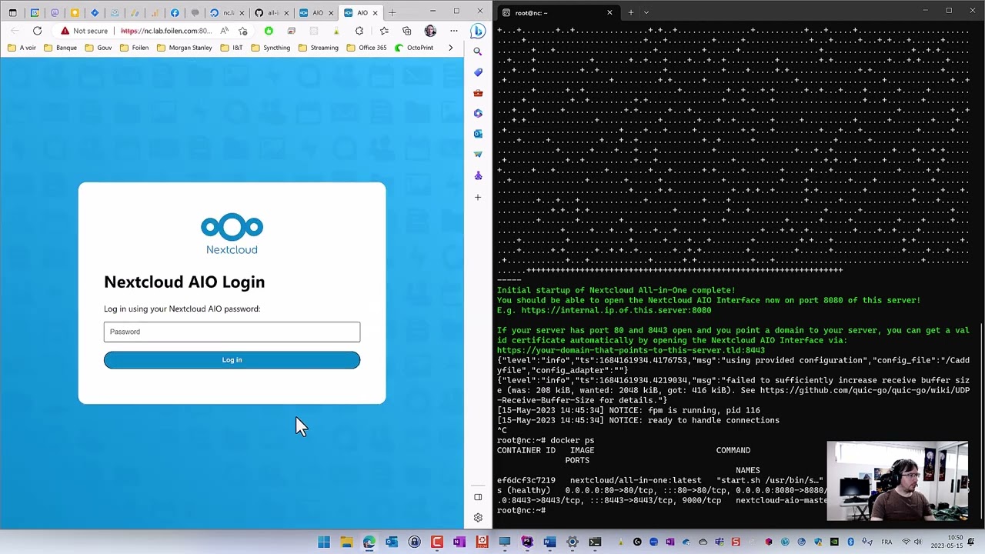The image size is (985, 554).
Task: Open the browser Settings and more menu
Action: [x=453, y=31]
